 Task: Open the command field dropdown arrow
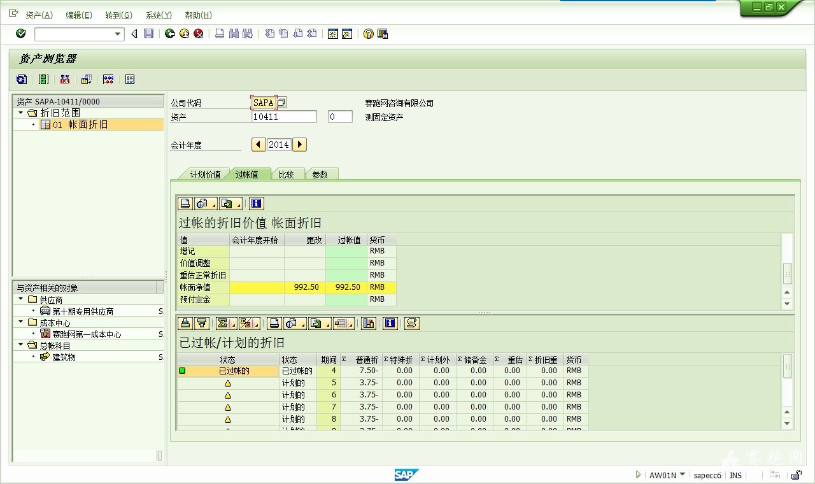point(118,34)
